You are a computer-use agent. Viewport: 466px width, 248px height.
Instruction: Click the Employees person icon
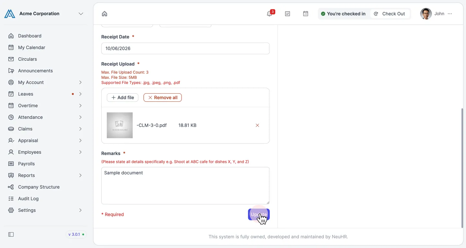11,152
